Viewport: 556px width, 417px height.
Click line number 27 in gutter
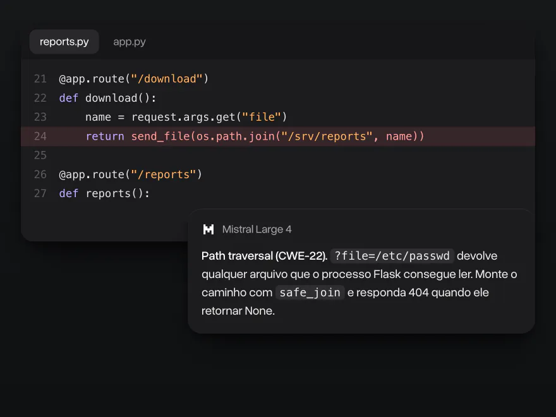point(40,193)
